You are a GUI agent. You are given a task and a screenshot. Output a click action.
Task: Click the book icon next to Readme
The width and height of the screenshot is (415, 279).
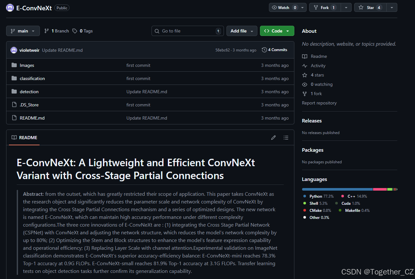pyautogui.click(x=304, y=56)
